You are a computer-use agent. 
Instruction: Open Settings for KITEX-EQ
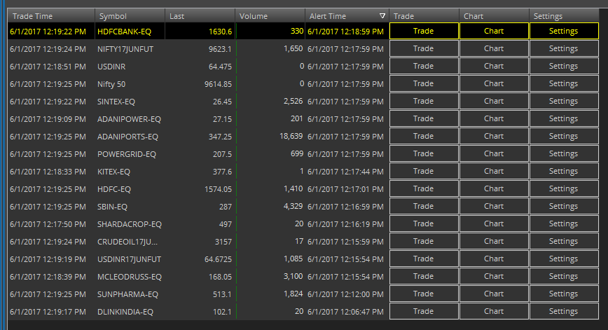click(564, 172)
